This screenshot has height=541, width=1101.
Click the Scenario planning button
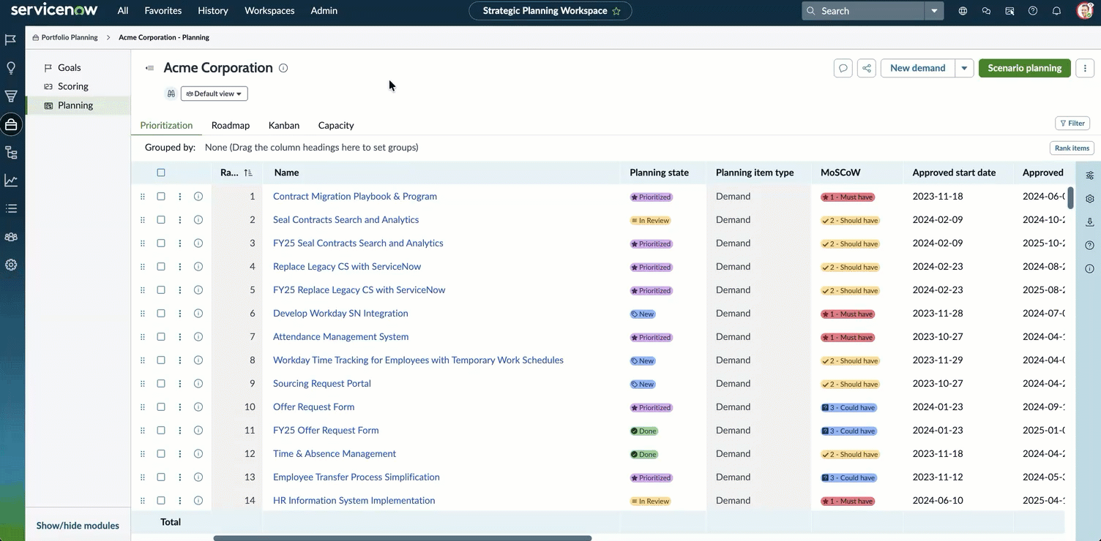pyautogui.click(x=1025, y=68)
